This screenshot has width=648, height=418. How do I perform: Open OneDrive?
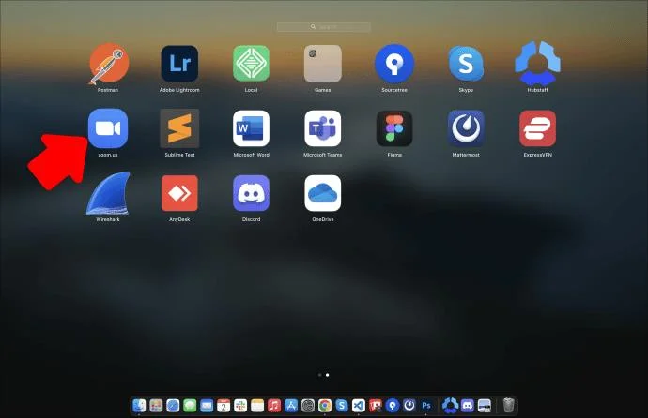323,193
